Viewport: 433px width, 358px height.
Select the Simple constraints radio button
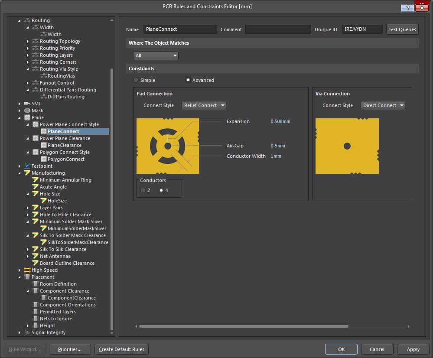click(x=136, y=80)
